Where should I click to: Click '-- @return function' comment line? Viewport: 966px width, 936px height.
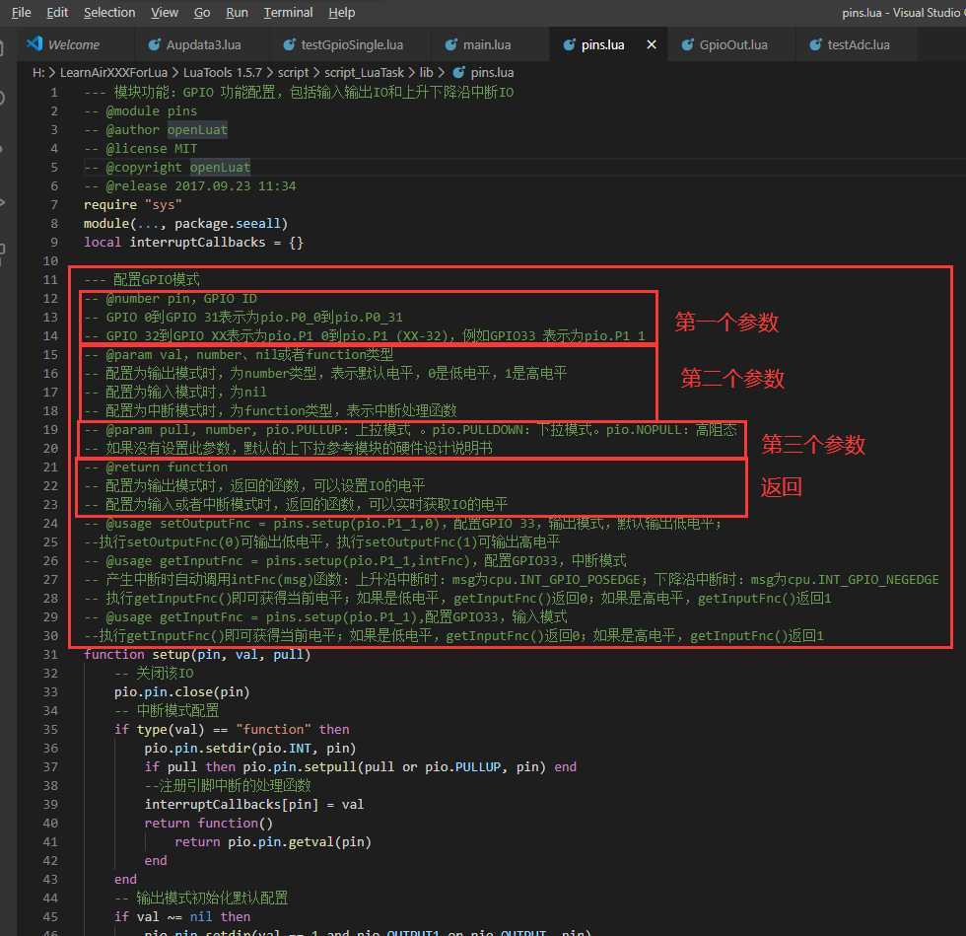tap(156, 467)
